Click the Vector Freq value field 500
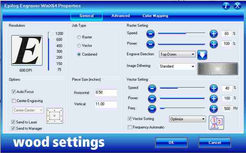 227,109
